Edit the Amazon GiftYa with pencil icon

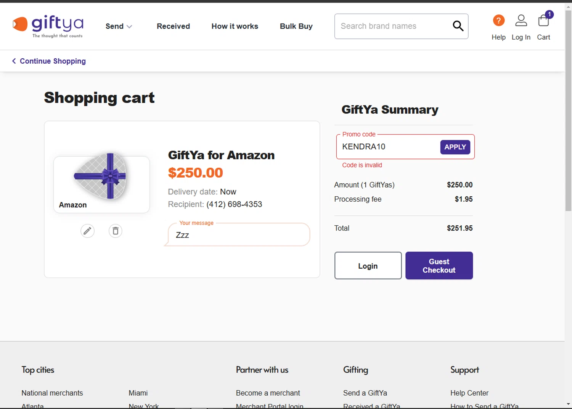pos(87,231)
